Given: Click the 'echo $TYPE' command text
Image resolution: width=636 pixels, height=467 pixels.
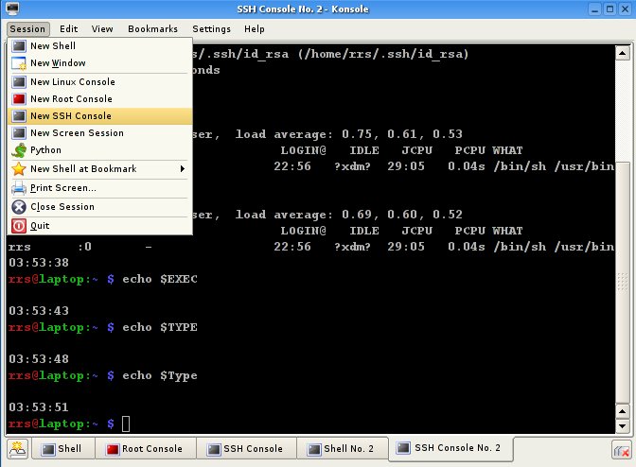Looking at the screenshot, I should [x=160, y=327].
